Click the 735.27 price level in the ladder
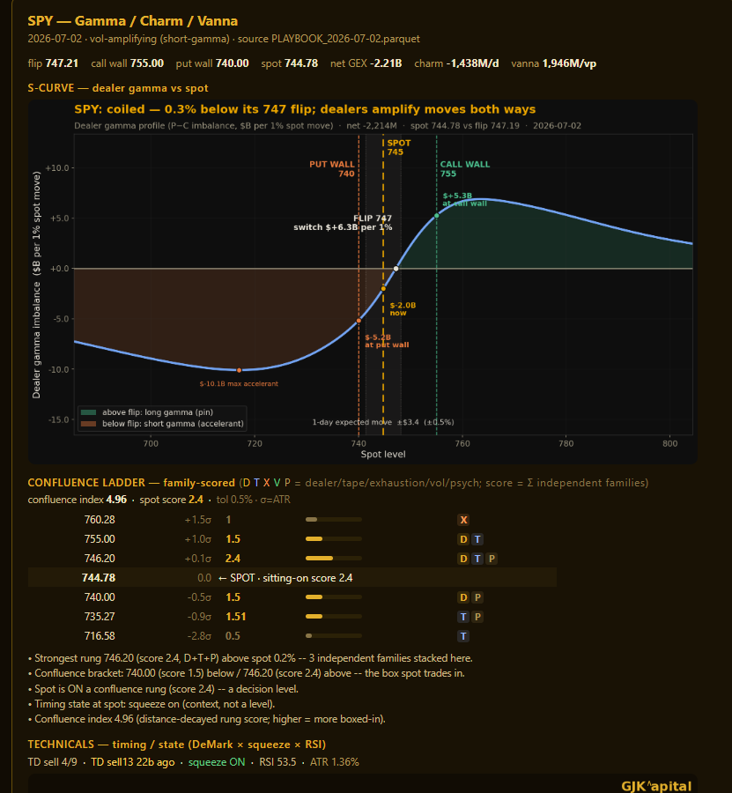732x793 pixels. pyautogui.click(x=100, y=617)
